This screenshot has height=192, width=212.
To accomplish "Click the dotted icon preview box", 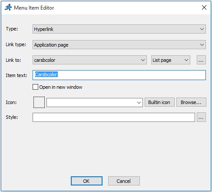I will click(x=39, y=102).
